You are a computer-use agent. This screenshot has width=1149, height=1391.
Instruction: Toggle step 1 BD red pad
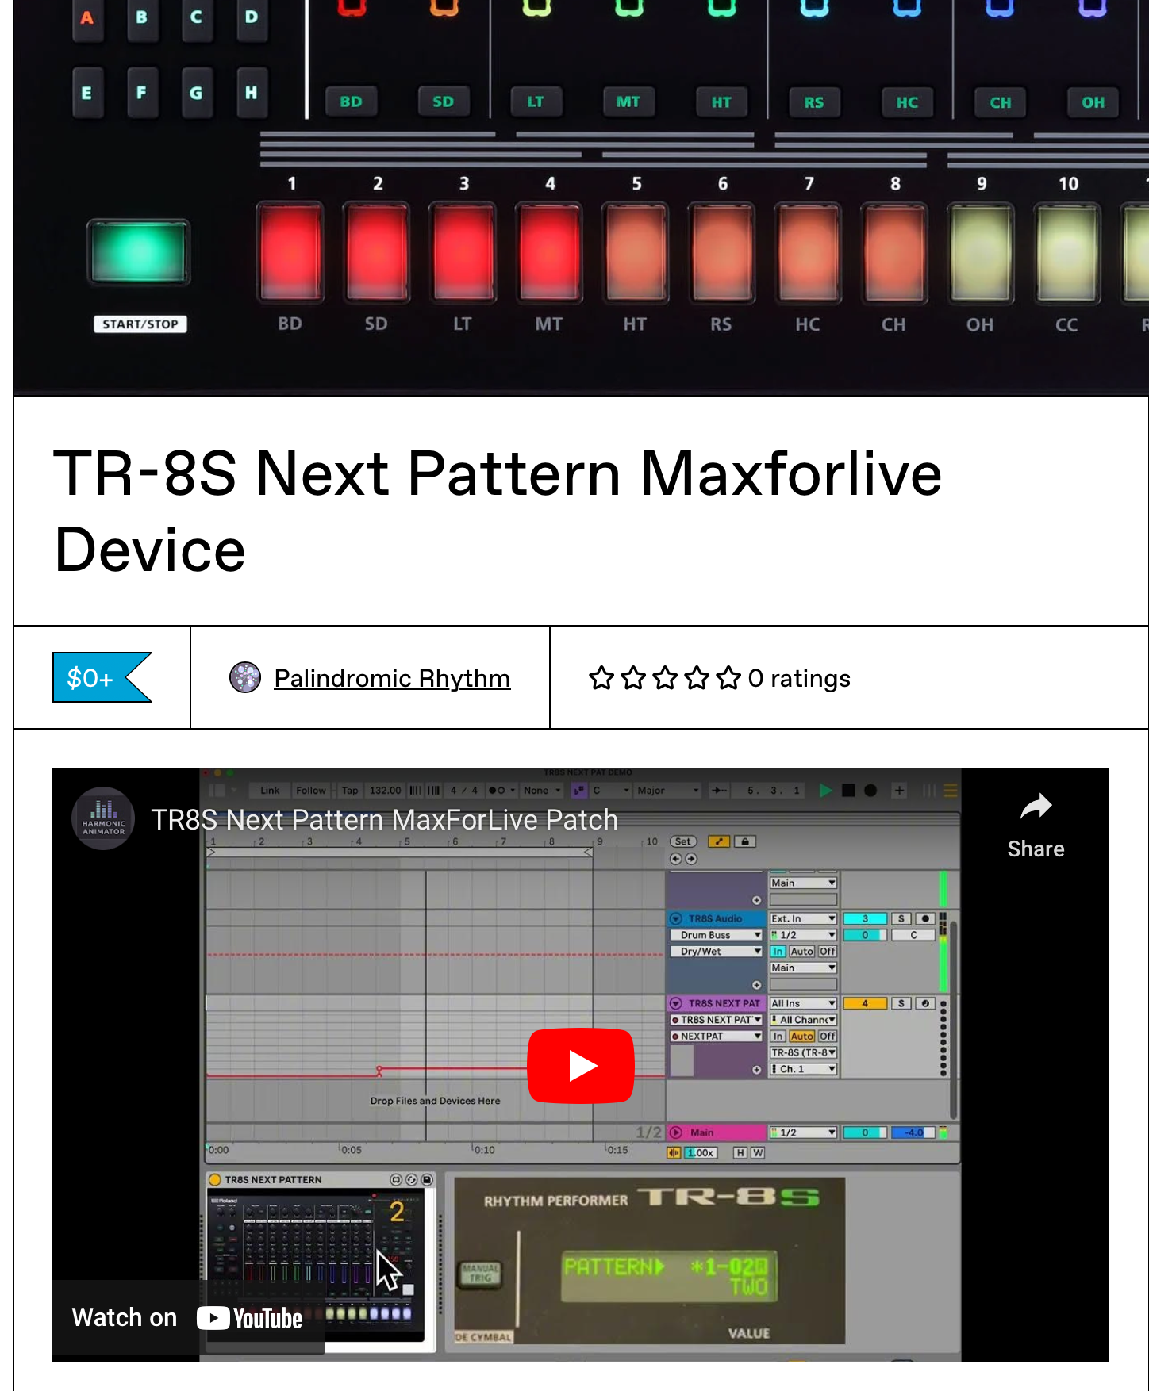click(x=290, y=252)
